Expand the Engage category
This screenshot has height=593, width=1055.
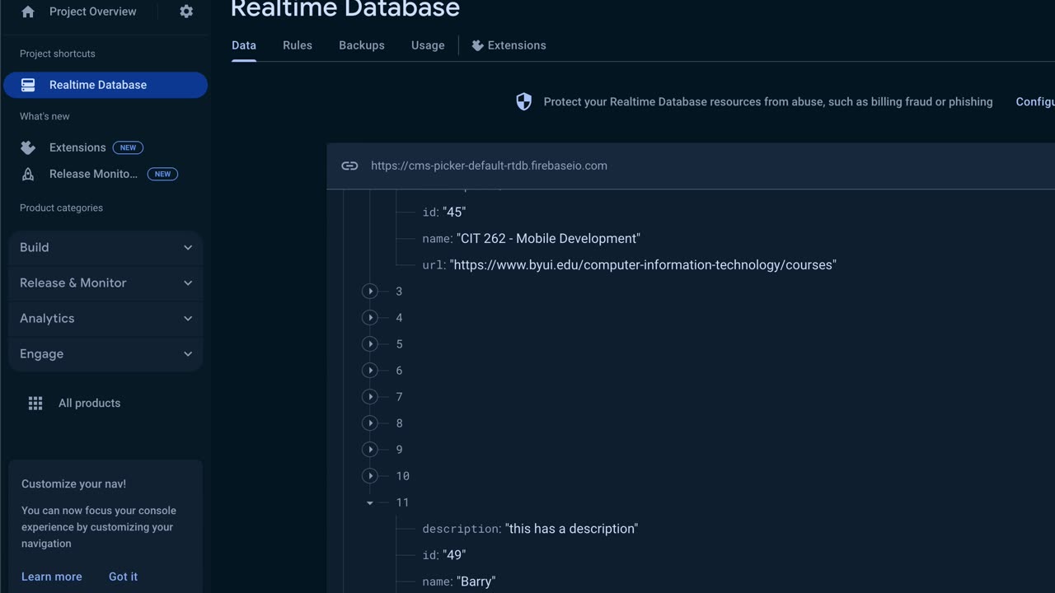click(x=105, y=353)
